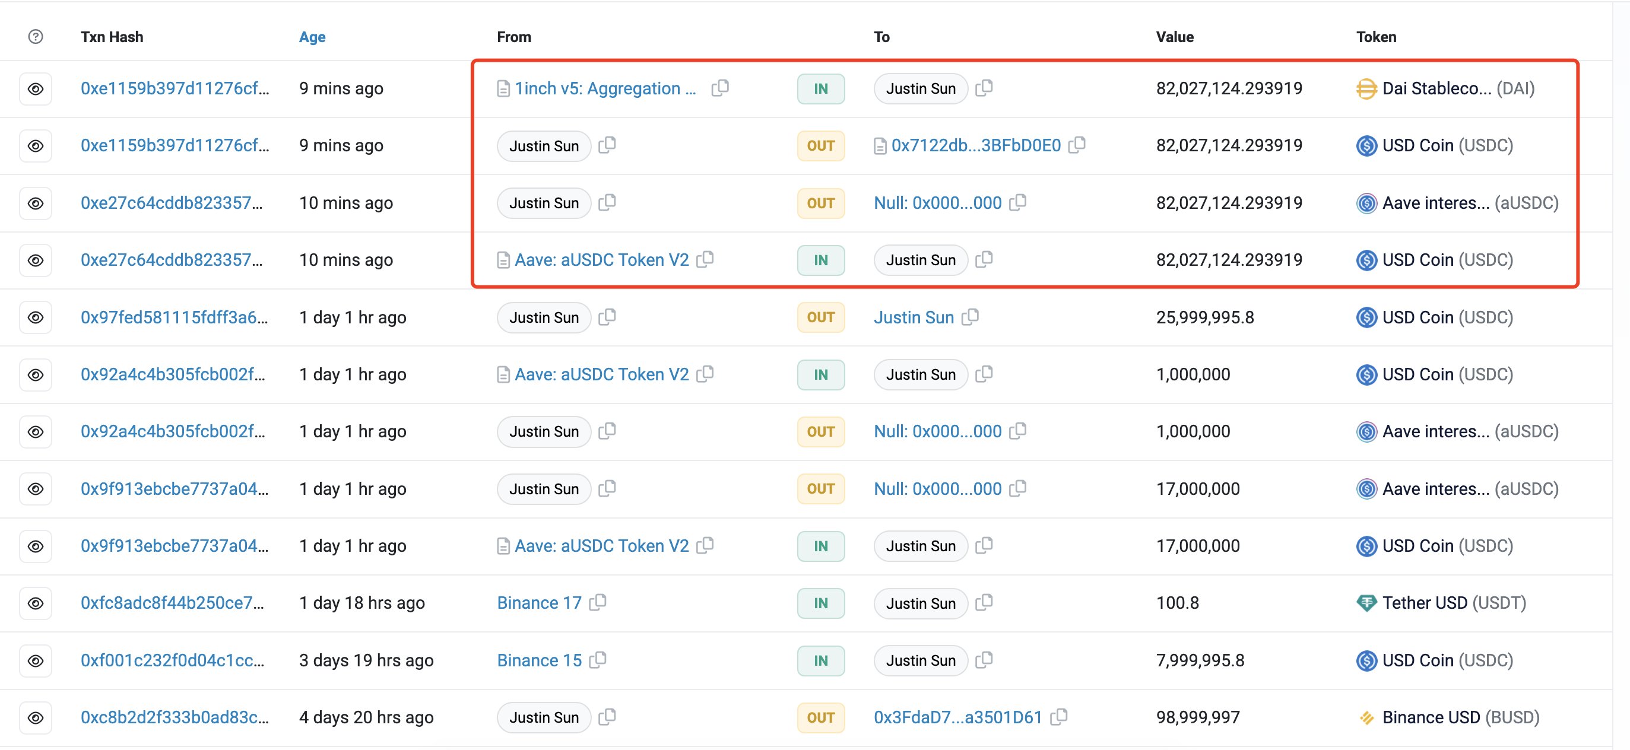The height and width of the screenshot is (750, 1630).
Task: Click the help question mark icon
Action: [x=36, y=37]
